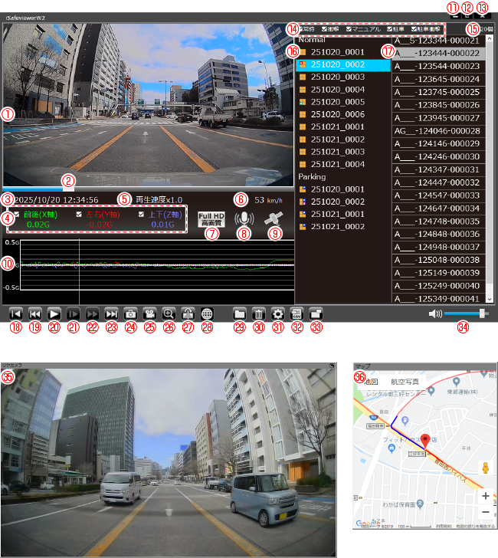Toggle the マニュアル filter checkbox
The width and height of the screenshot is (498, 558).
tap(349, 29)
